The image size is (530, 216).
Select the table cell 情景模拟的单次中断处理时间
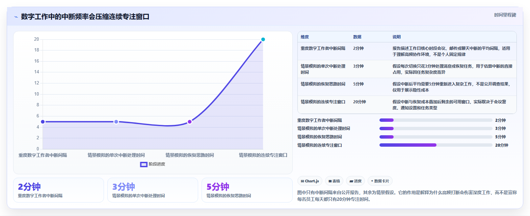[323, 69]
